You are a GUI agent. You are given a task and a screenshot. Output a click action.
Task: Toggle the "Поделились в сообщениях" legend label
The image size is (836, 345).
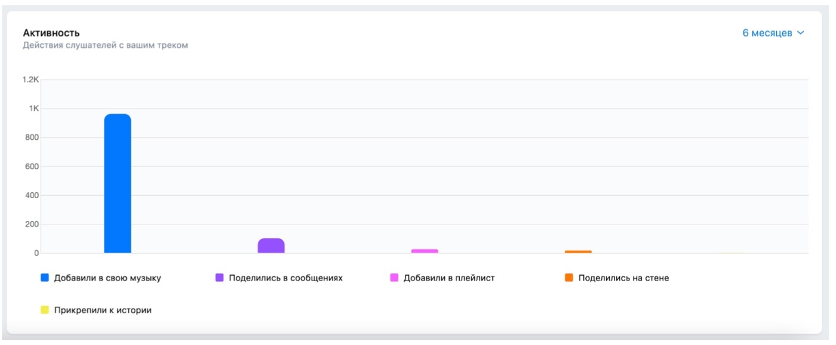285,278
